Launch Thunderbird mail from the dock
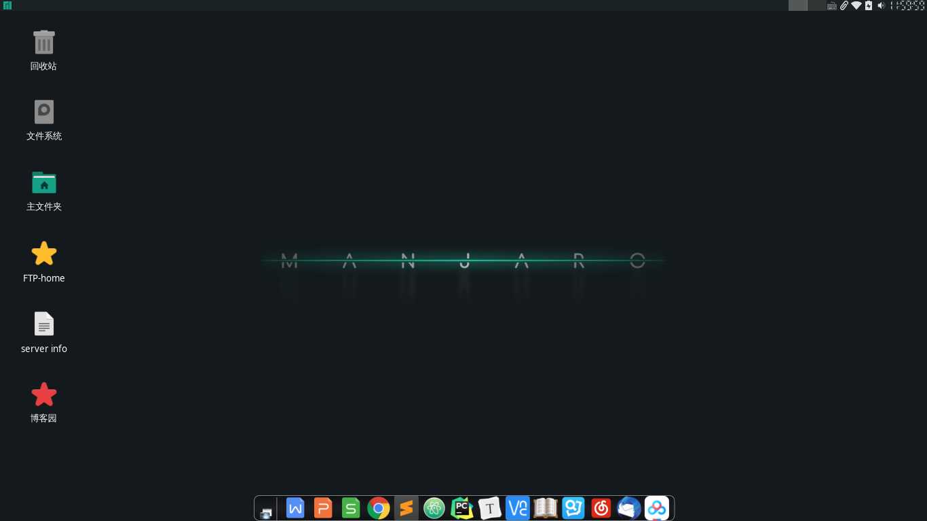The width and height of the screenshot is (927, 521). [629, 508]
